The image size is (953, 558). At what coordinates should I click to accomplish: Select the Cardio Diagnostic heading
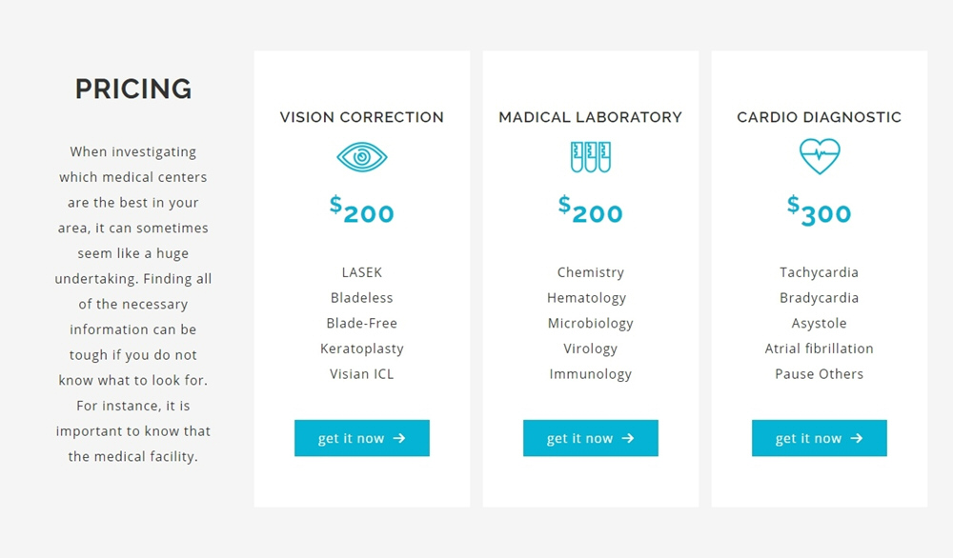(x=820, y=116)
